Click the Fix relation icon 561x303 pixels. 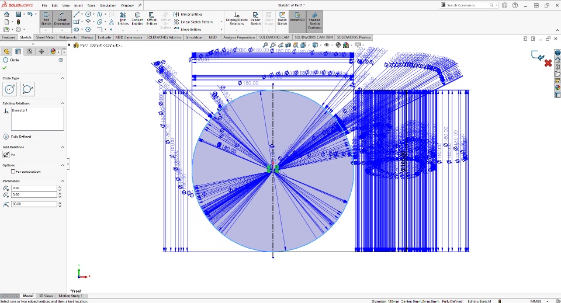click(x=6, y=154)
